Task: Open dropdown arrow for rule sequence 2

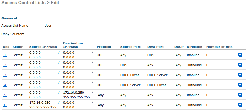Action: point(240,65)
